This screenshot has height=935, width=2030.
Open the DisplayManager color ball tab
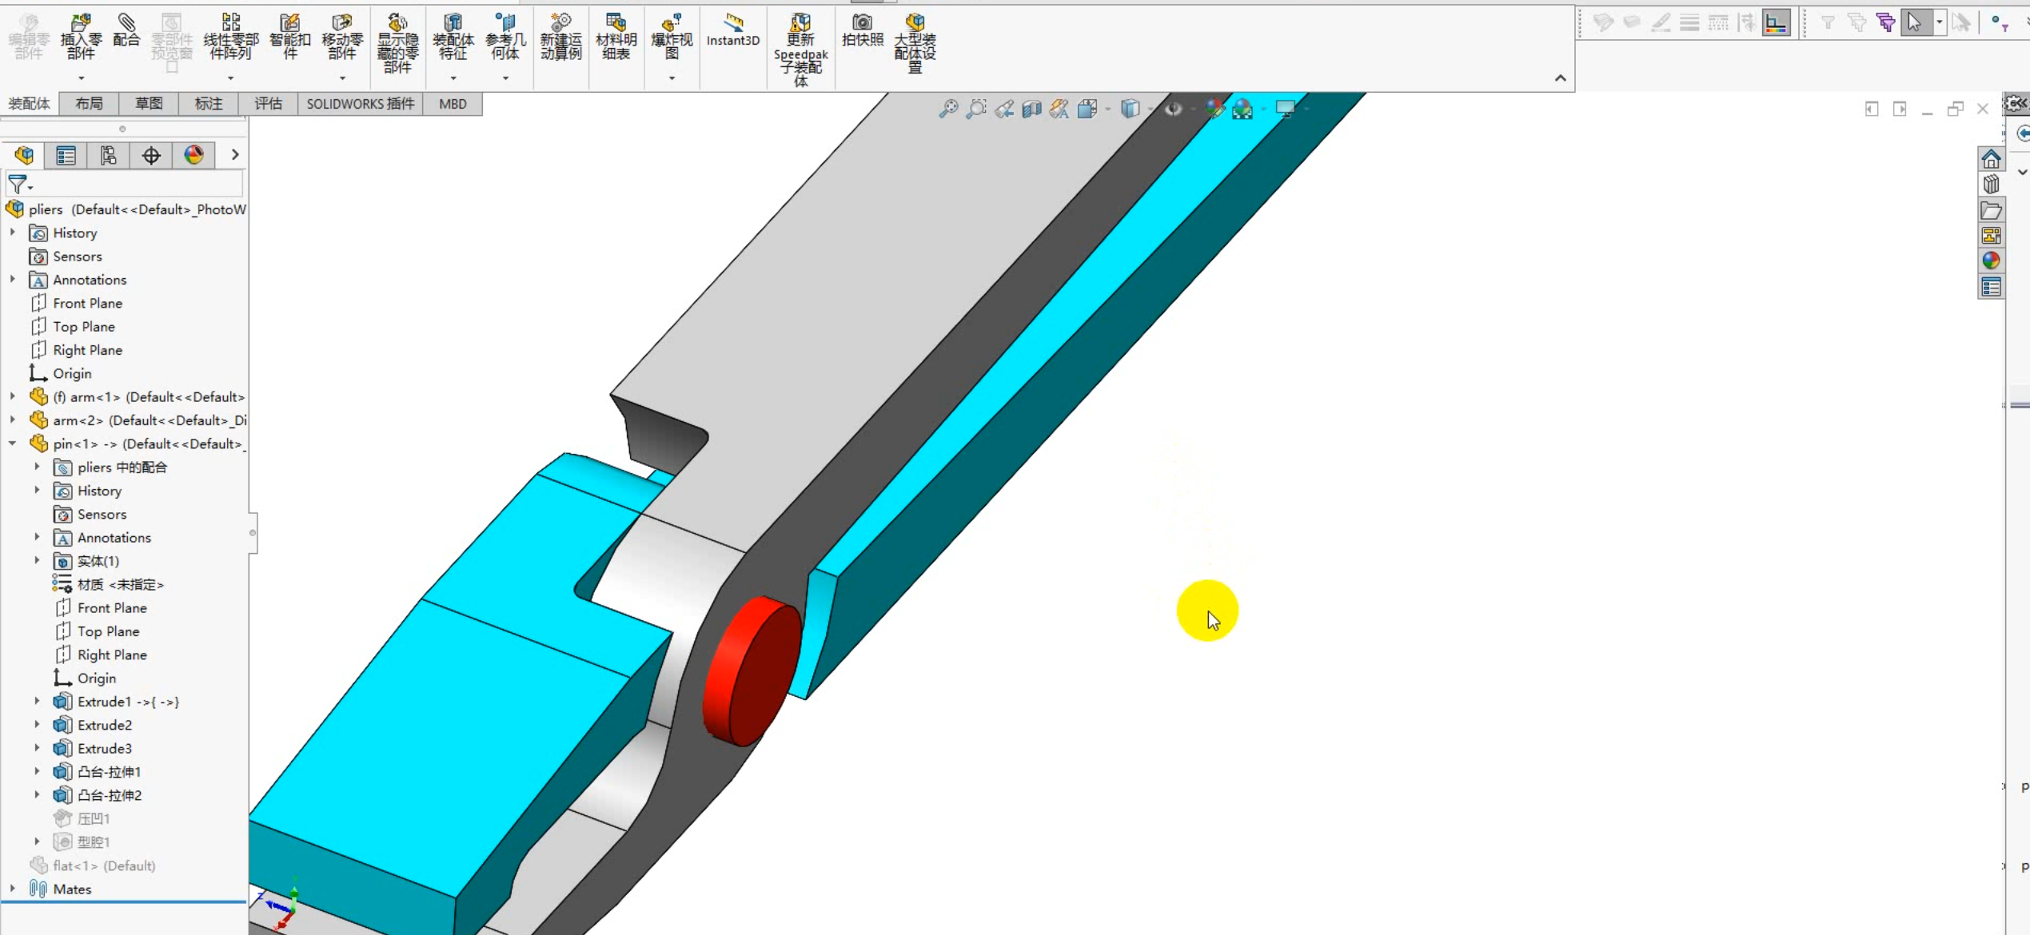(x=193, y=155)
